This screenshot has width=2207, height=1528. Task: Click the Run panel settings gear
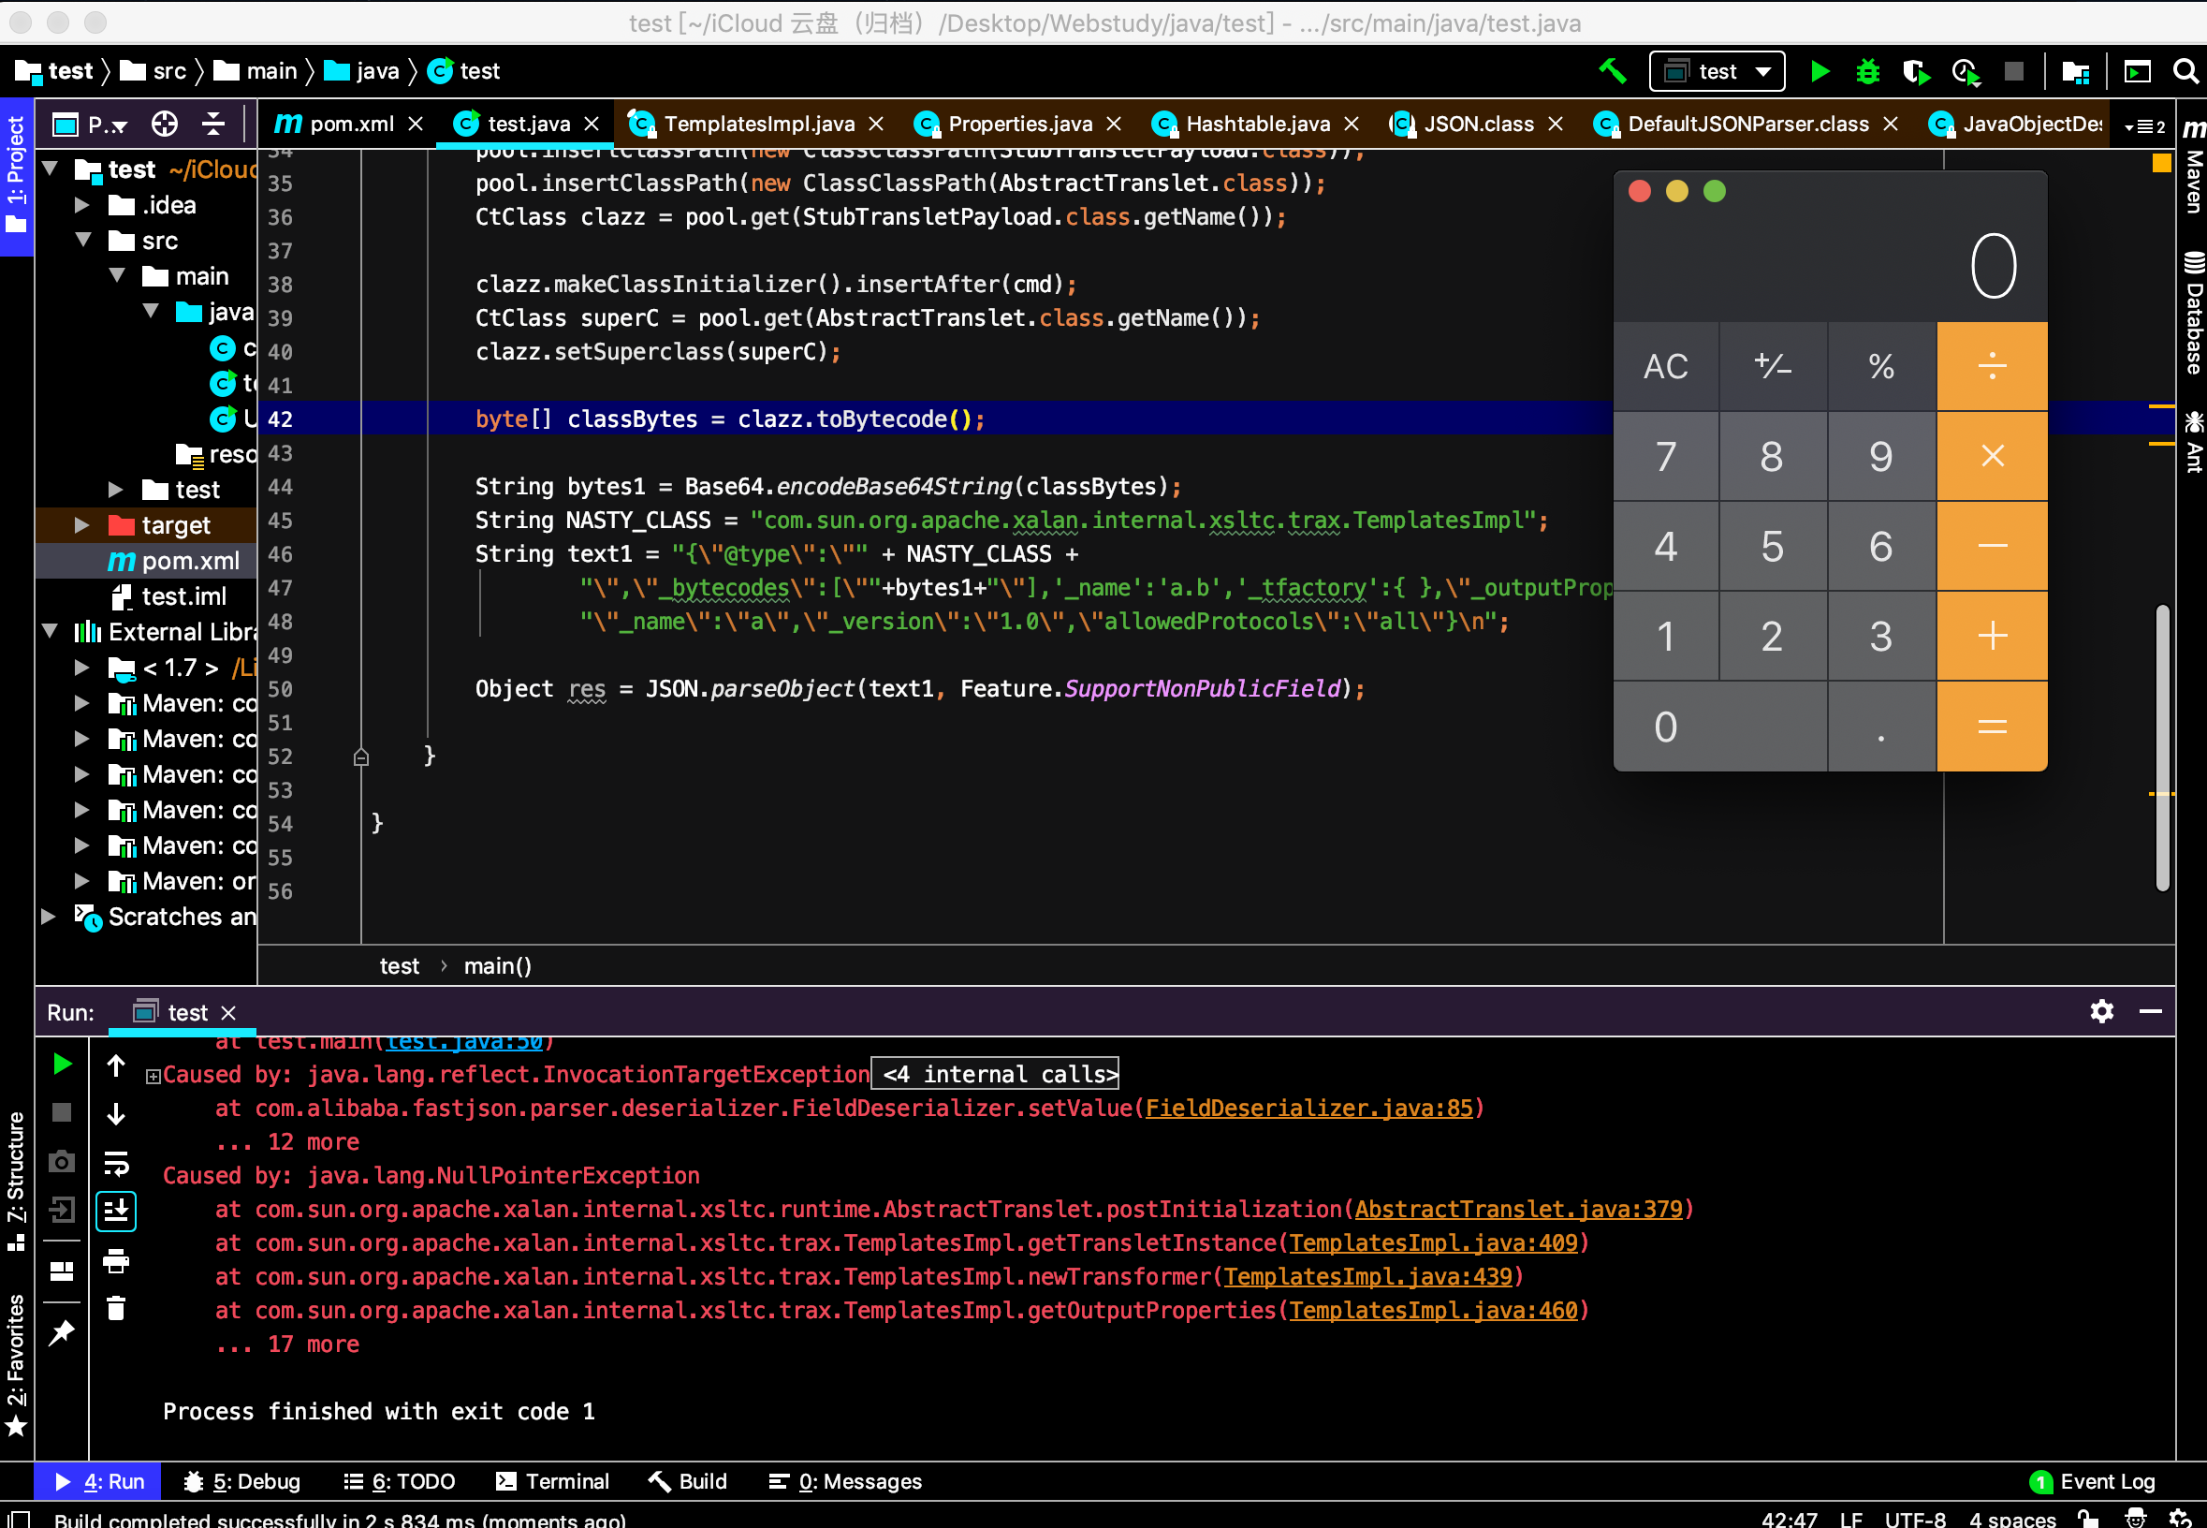(2102, 1012)
